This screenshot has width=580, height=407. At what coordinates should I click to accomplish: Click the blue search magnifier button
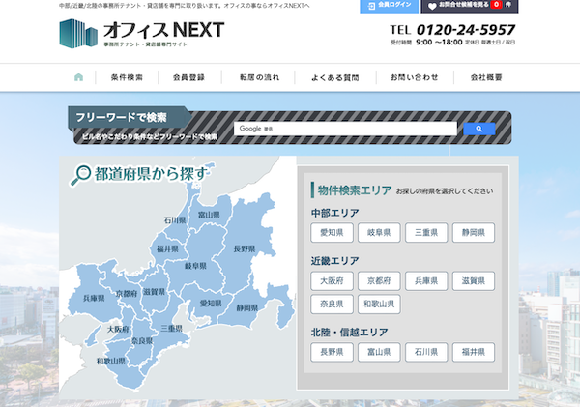pyautogui.click(x=478, y=129)
